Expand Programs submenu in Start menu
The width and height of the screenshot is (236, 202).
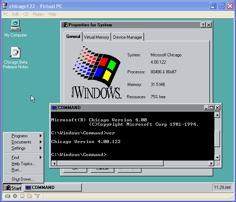point(24,136)
